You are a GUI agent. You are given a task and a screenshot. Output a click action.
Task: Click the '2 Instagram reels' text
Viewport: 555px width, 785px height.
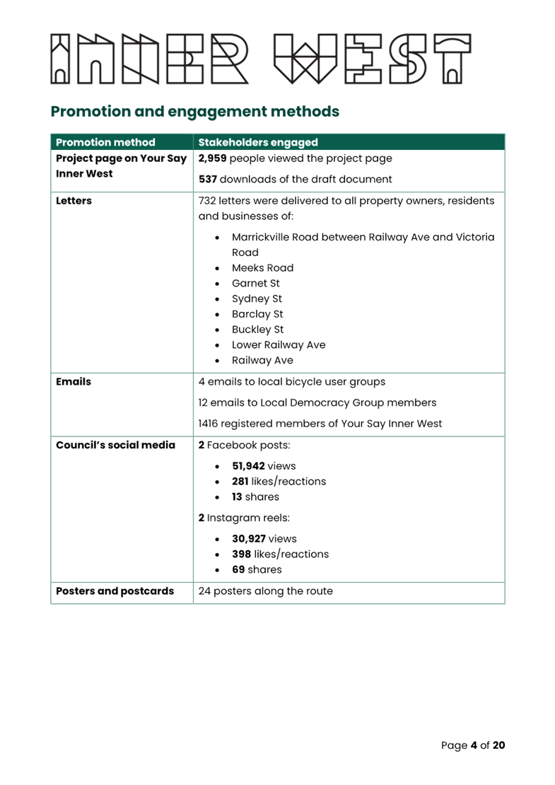tap(245, 518)
